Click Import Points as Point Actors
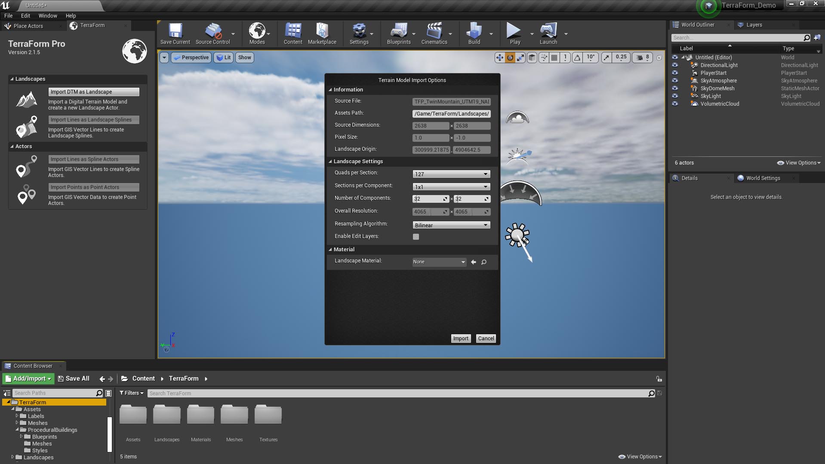This screenshot has height=464, width=825. tap(94, 187)
